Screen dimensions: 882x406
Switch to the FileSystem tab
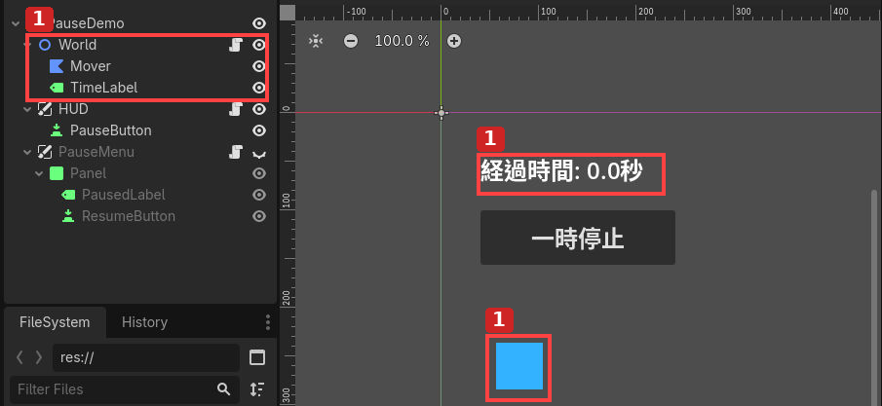55,322
